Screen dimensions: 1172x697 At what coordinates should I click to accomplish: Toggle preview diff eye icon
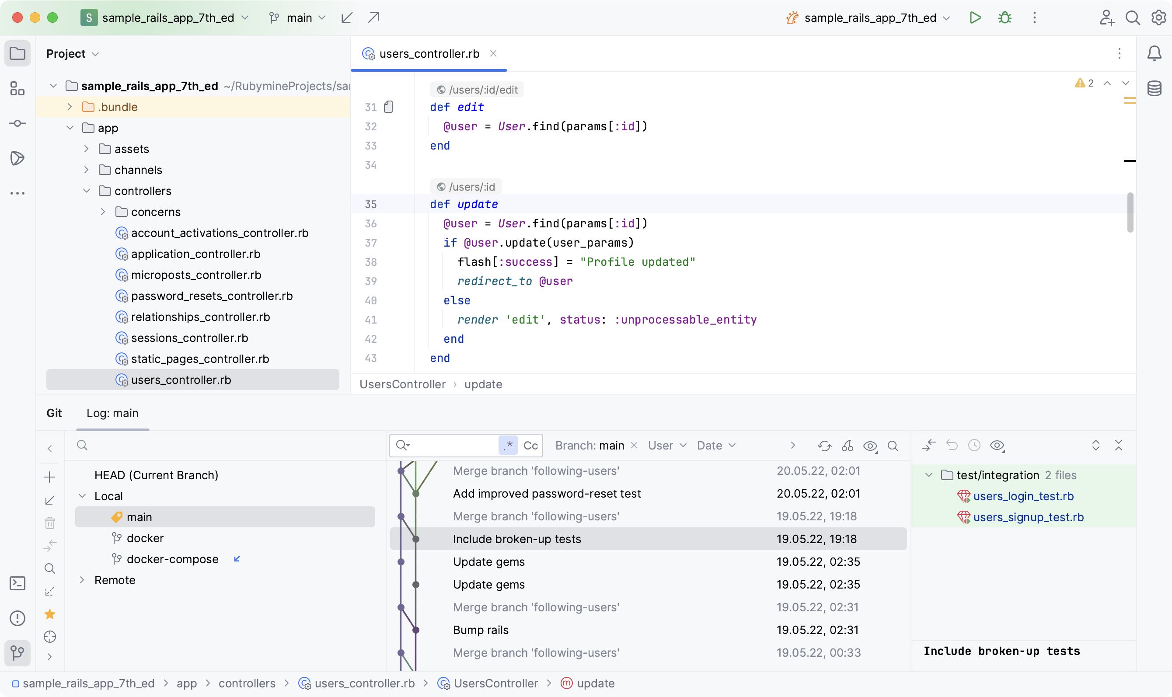click(x=870, y=445)
